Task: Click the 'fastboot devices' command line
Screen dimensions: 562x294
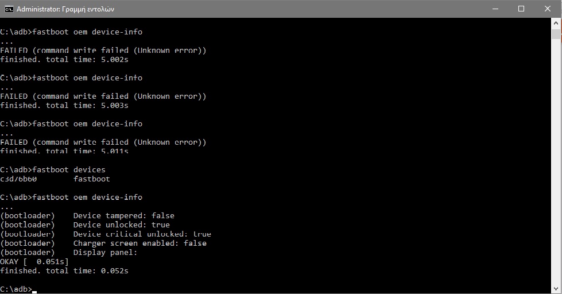Action: (x=53, y=170)
